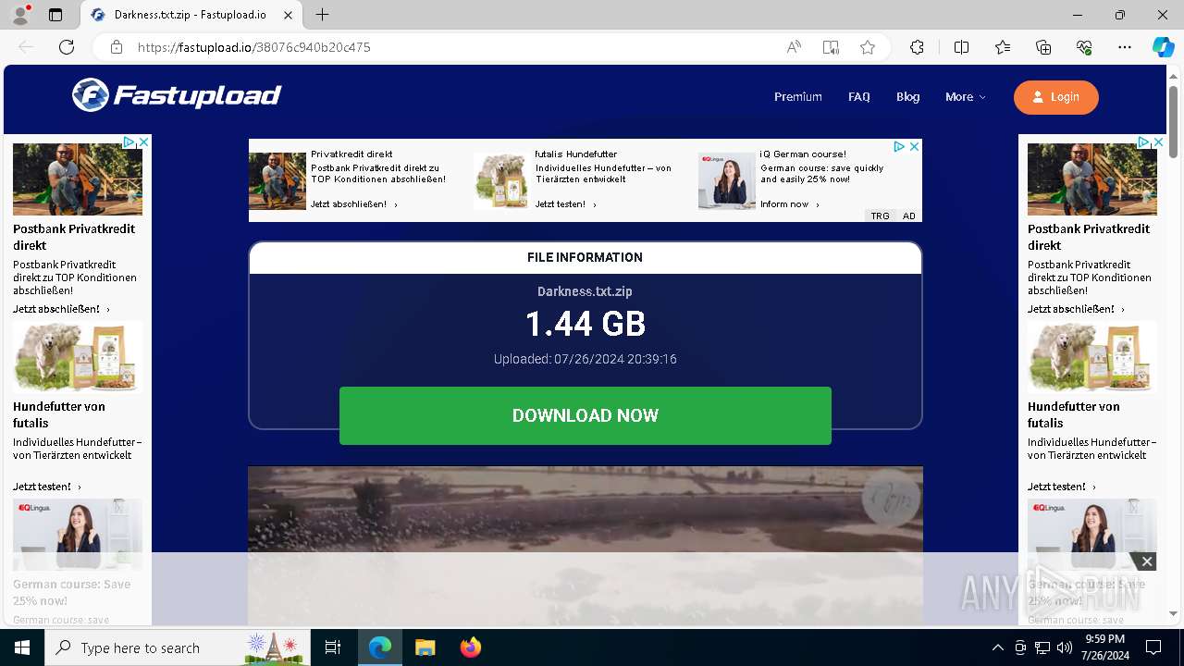Screen dimensions: 1184x666
Task: Open the tab actions menu icon
Action: [55, 15]
